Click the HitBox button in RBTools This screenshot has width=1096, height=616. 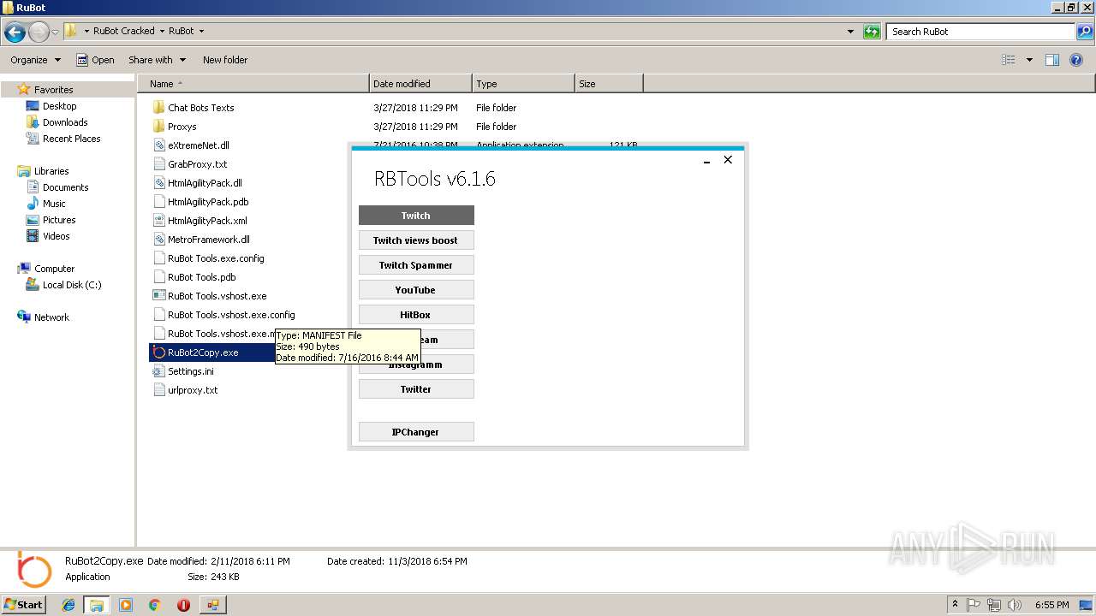tap(416, 315)
